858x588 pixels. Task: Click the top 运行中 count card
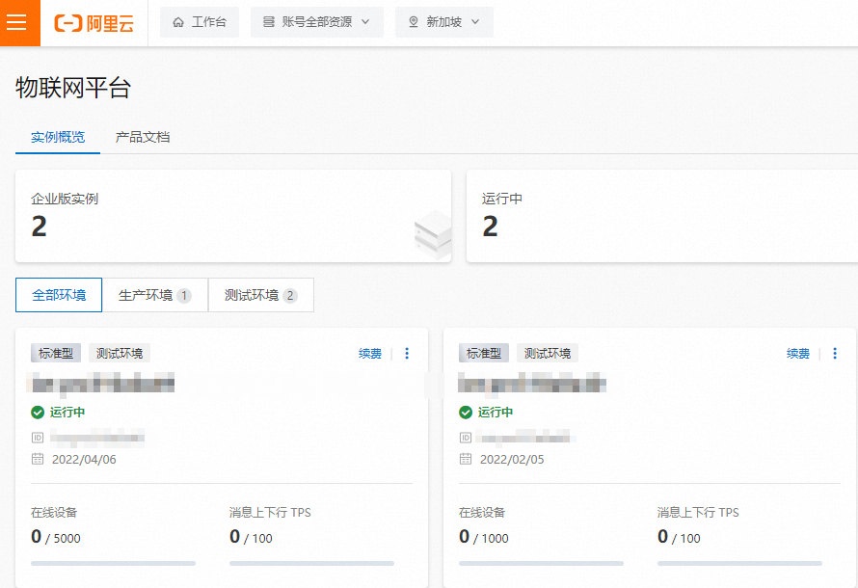pos(662,216)
